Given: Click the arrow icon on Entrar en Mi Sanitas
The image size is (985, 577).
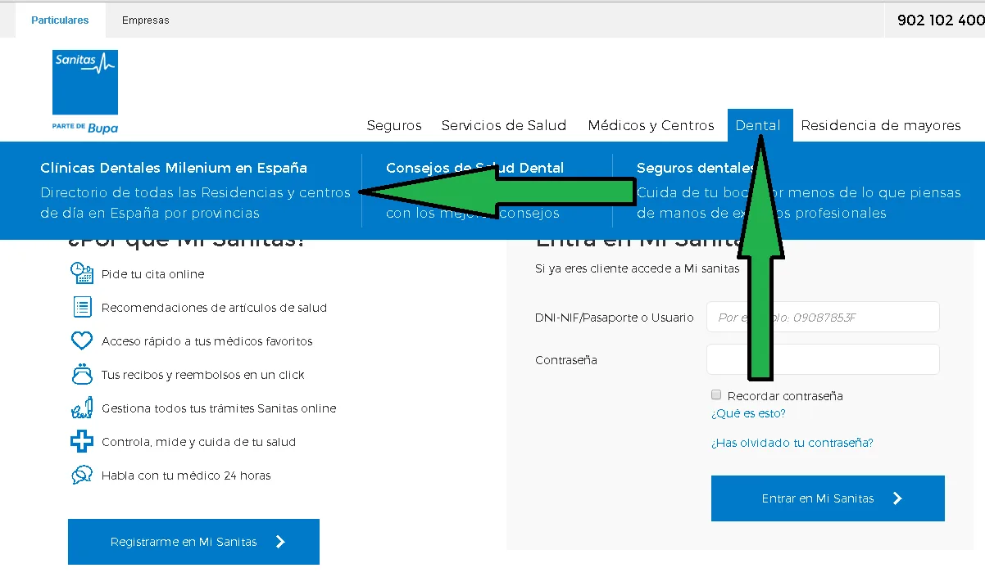Looking at the screenshot, I should (897, 498).
